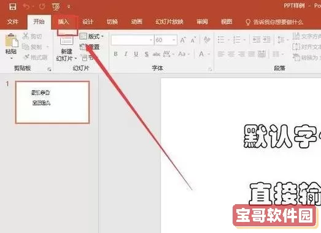Start slideshow from beginning icon in title bar

click(x=56, y=7)
